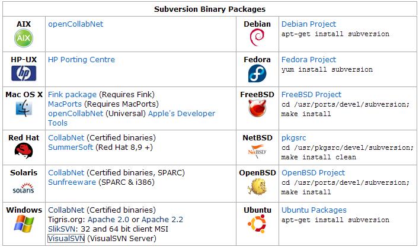Open the HP Porting Centre link
Viewport: 419px width, 247px height.
pyautogui.click(x=82, y=60)
